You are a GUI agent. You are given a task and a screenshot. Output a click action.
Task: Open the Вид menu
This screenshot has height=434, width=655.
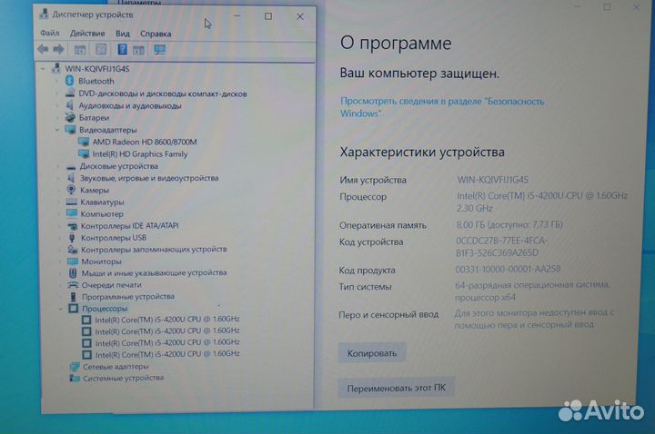click(x=123, y=34)
